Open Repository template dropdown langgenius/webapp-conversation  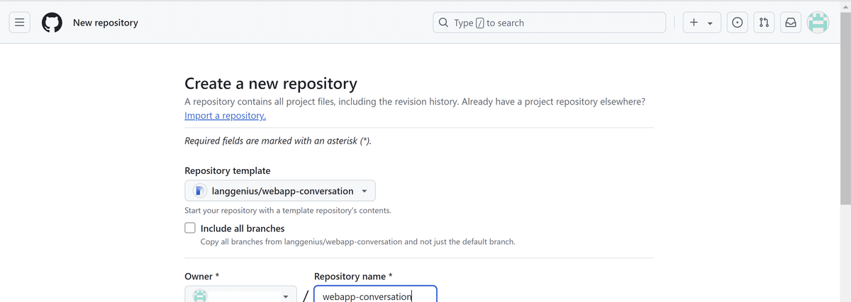(x=280, y=191)
